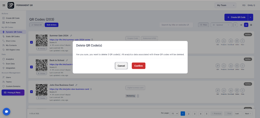Open the chat support bubble
Screen dimensions: 260x118
(x=6, y=112)
